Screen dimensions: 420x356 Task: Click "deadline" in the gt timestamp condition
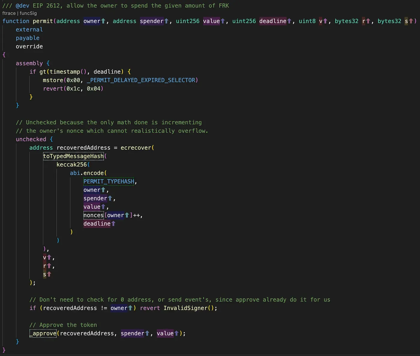107,72
